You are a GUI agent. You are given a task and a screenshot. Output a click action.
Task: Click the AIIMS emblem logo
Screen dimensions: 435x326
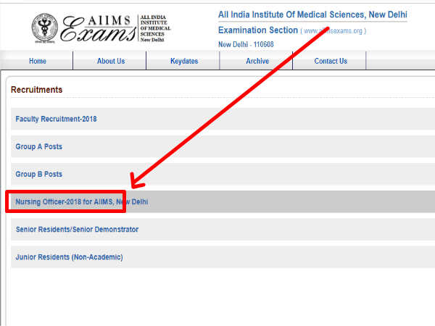click(45, 28)
